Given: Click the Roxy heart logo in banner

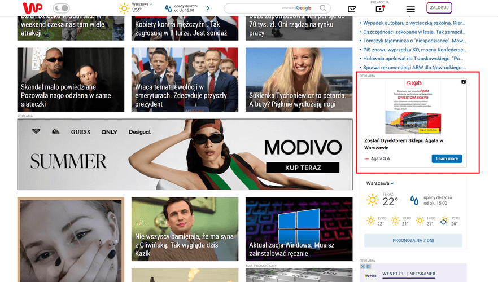Looking at the screenshot, I should click(36, 131).
